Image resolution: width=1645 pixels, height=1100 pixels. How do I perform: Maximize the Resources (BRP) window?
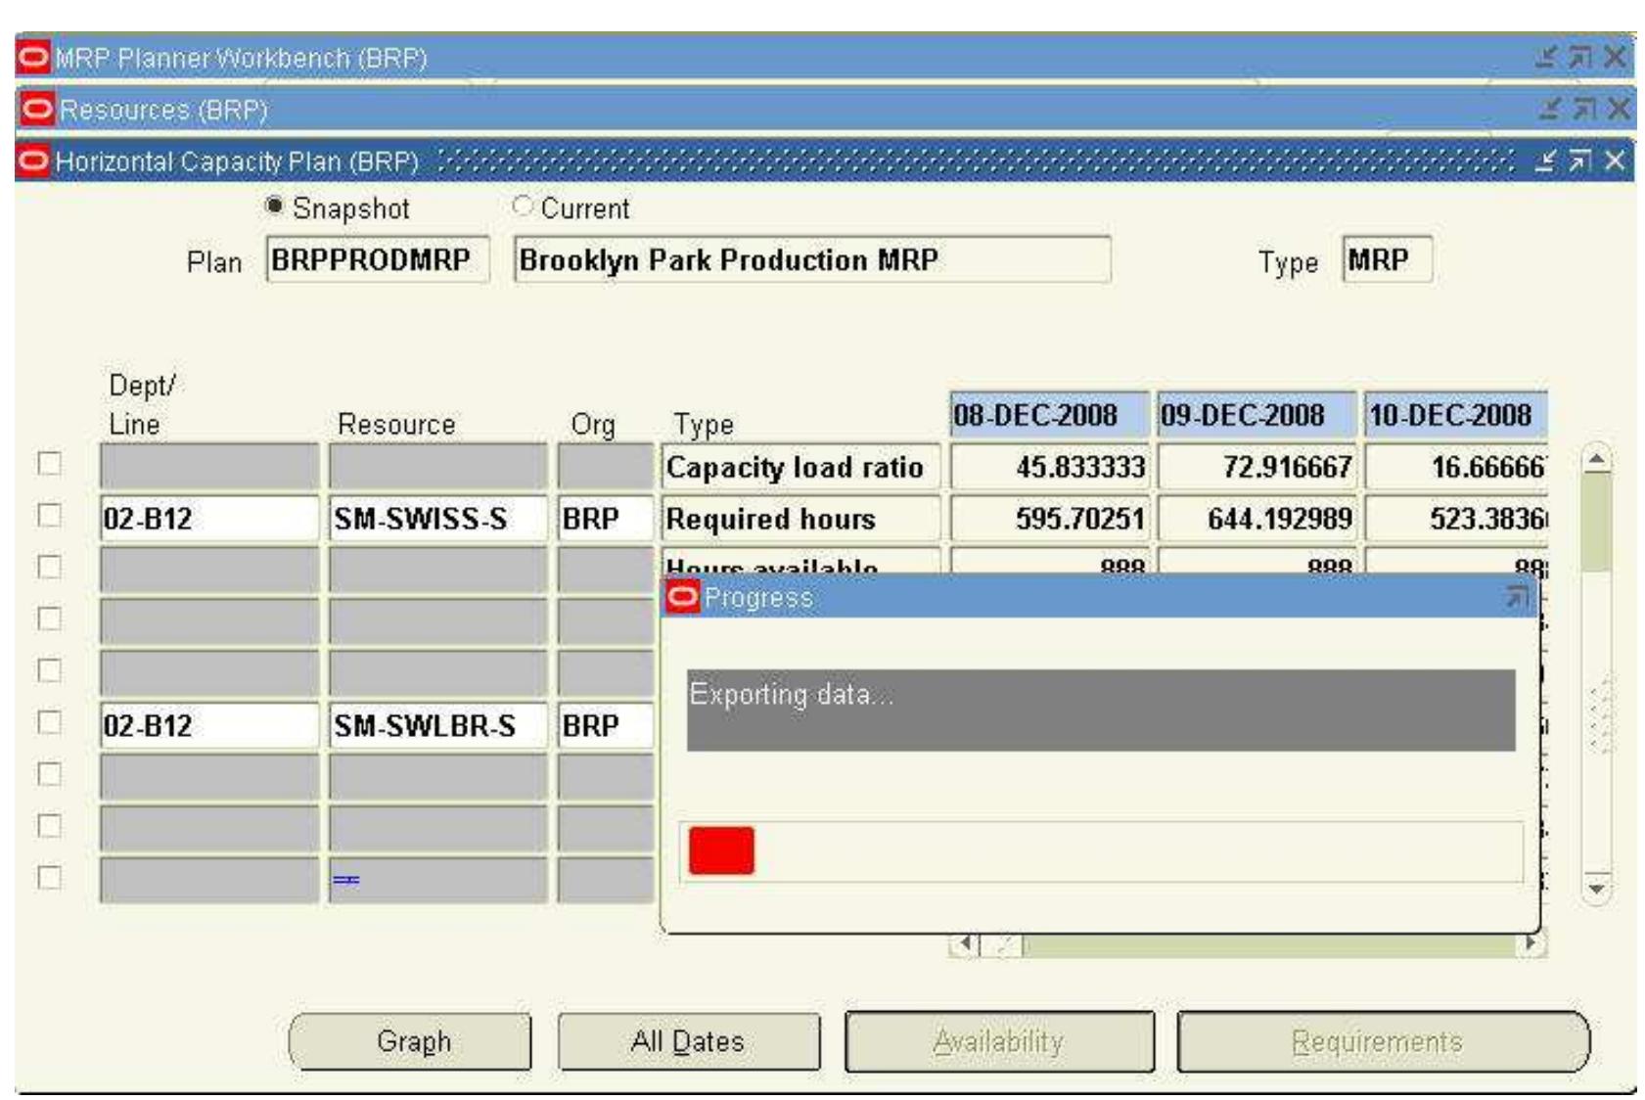click(1583, 109)
